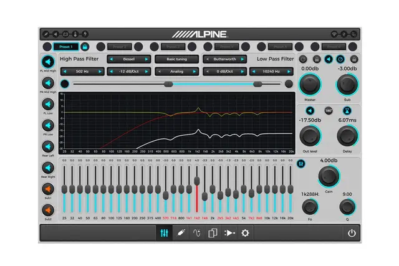Screen dimensions: 399x266
Task: Mute the channel with speaker above Out level
Action: pyautogui.click(x=310, y=111)
